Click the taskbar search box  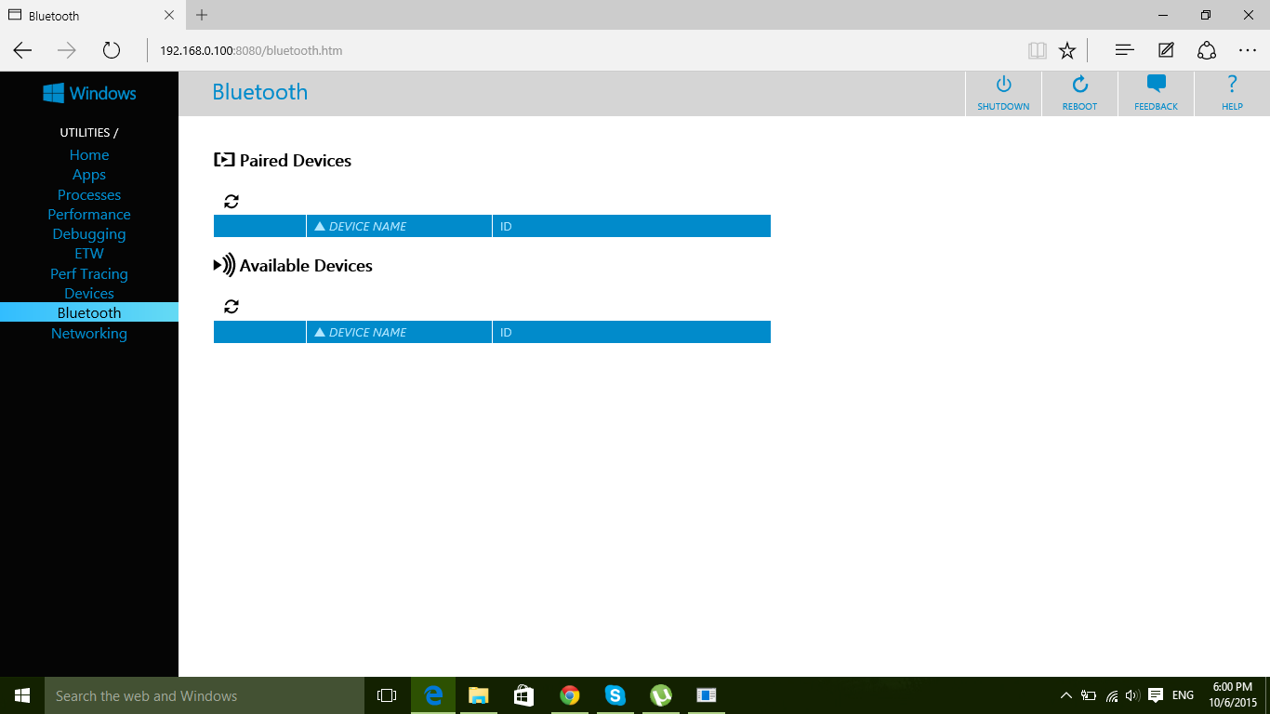pos(205,695)
